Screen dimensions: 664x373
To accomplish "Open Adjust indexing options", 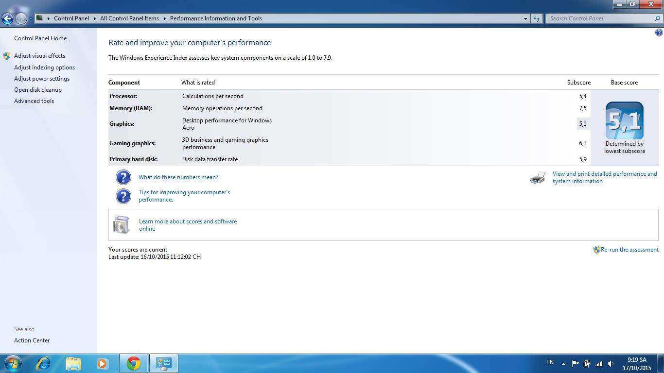I will click(44, 68).
